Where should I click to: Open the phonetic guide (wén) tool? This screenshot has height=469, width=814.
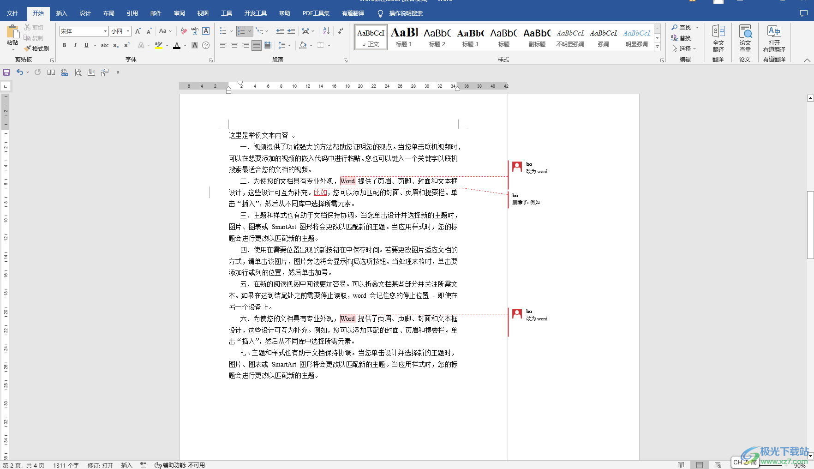pyautogui.click(x=195, y=31)
